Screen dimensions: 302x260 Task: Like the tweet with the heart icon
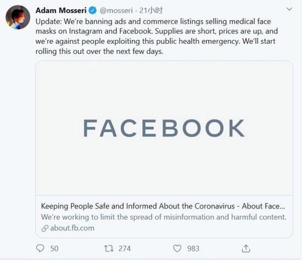tap(177, 248)
